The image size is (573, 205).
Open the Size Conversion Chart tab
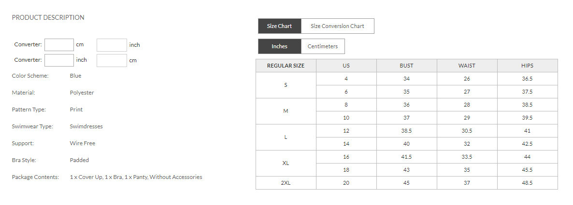coord(337,26)
